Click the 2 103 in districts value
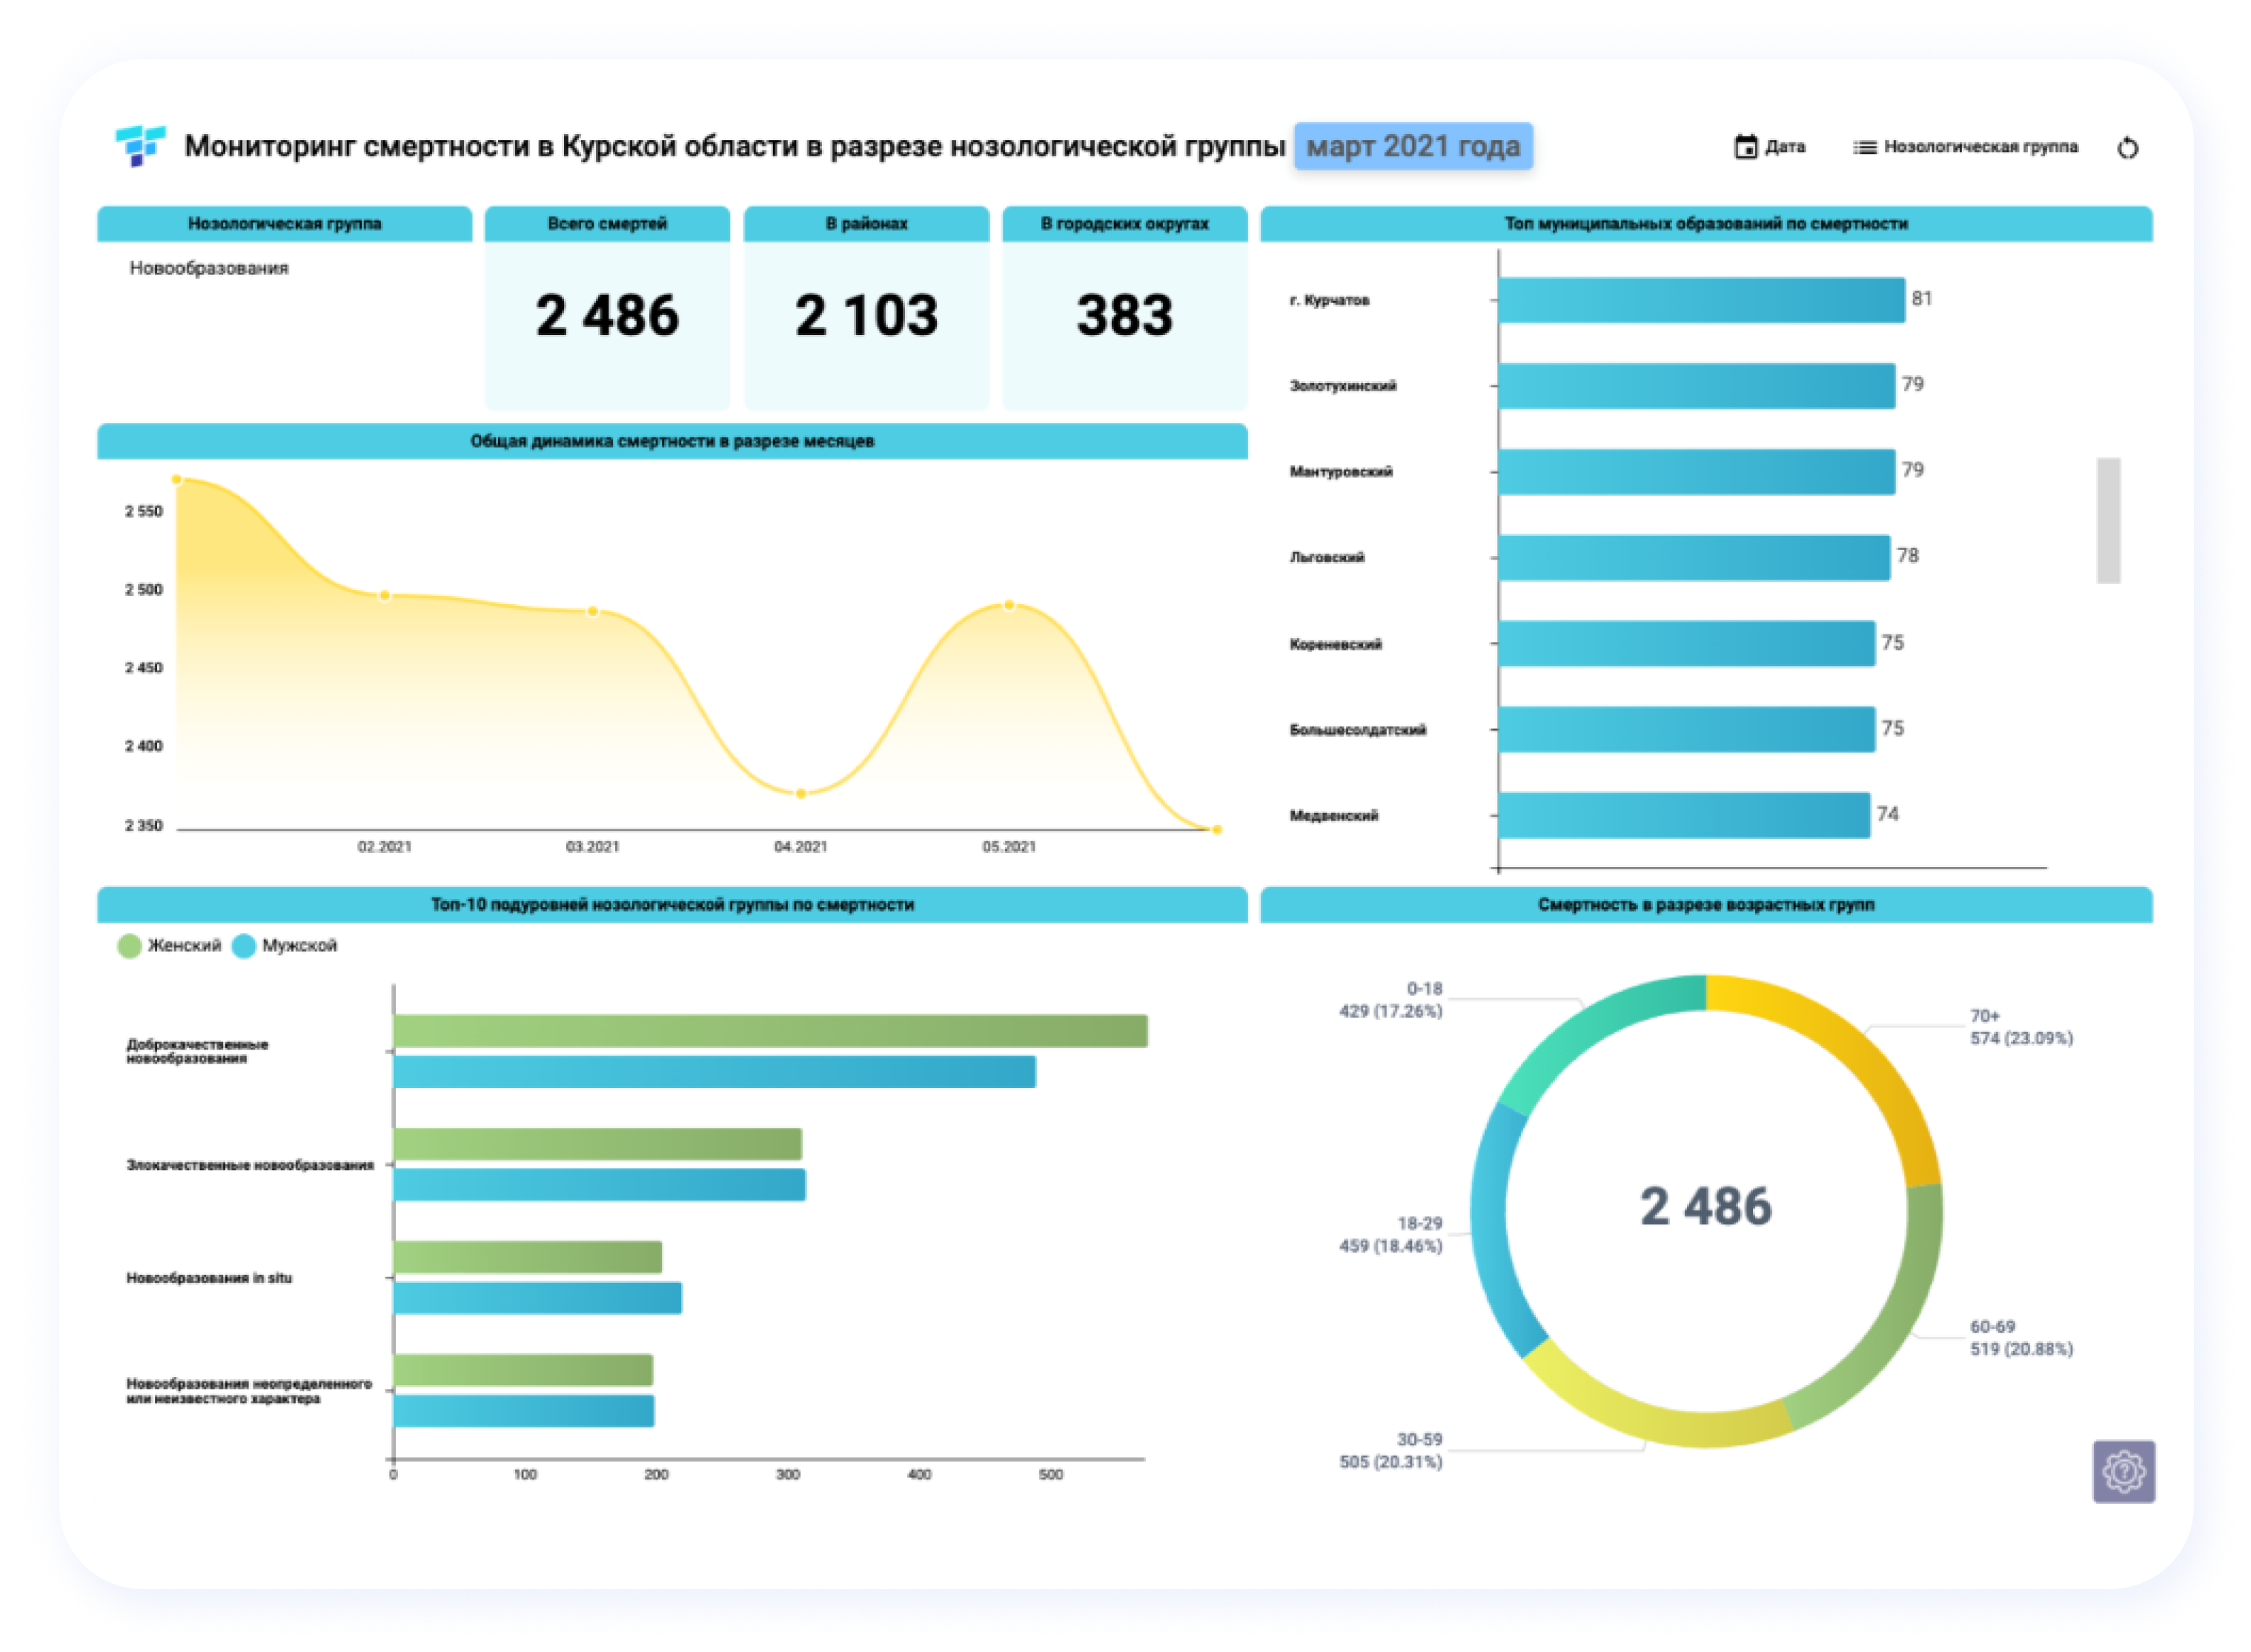2251x1652 pixels. pos(866,315)
